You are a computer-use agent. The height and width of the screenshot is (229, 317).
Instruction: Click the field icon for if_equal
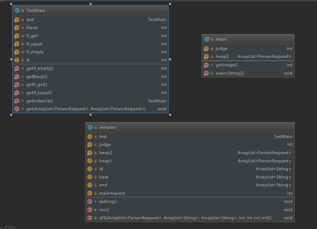[17, 44]
